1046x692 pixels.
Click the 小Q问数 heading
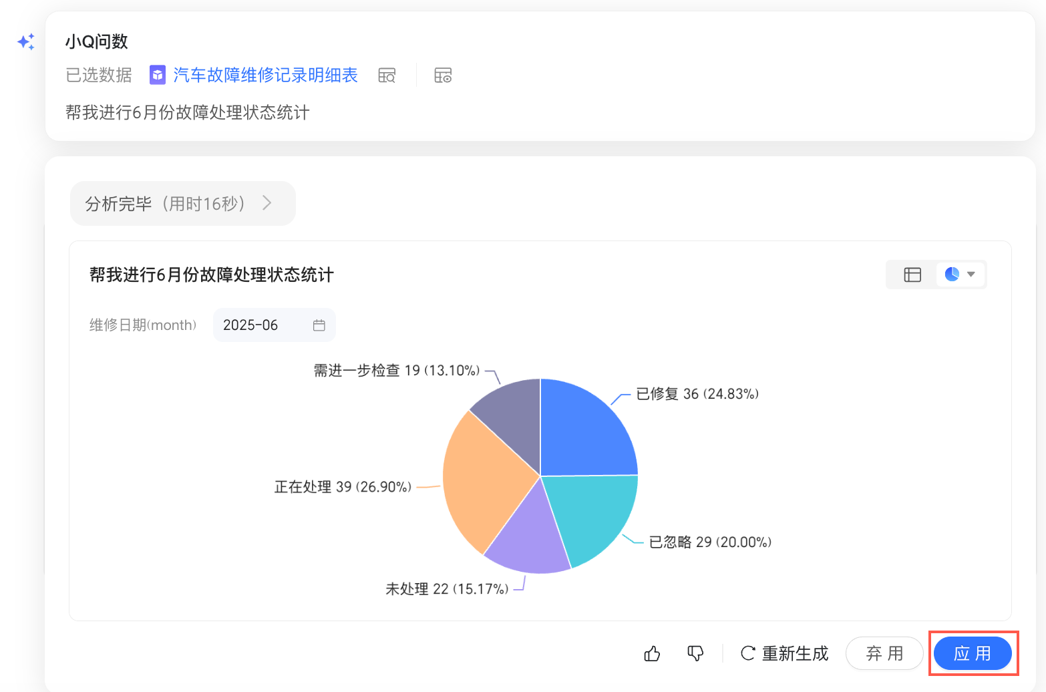[x=97, y=41]
